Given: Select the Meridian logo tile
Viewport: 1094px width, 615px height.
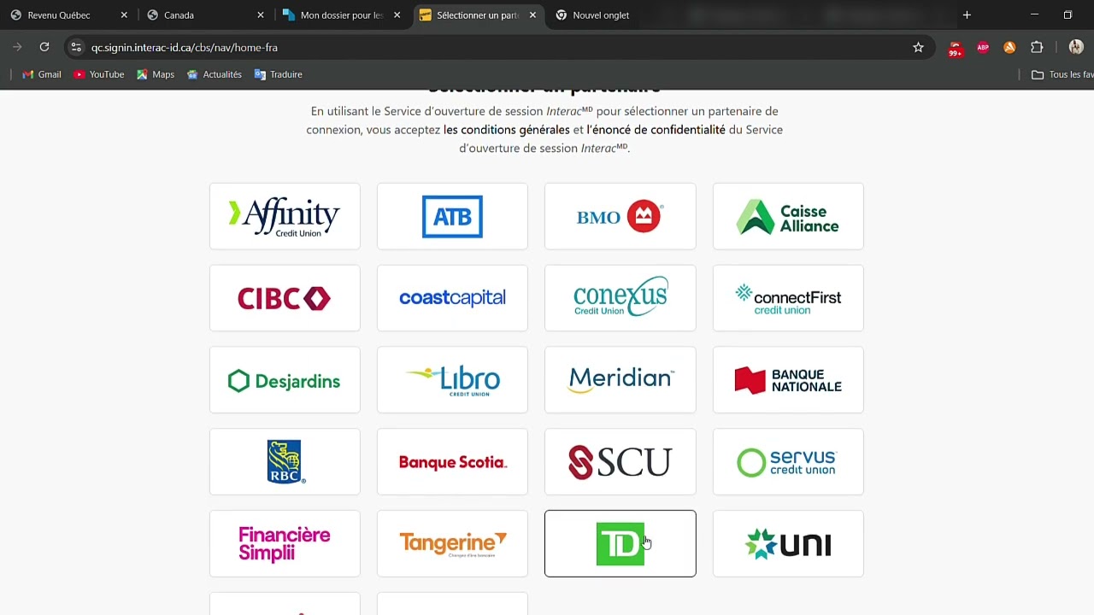Looking at the screenshot, I should click(621, 380).
